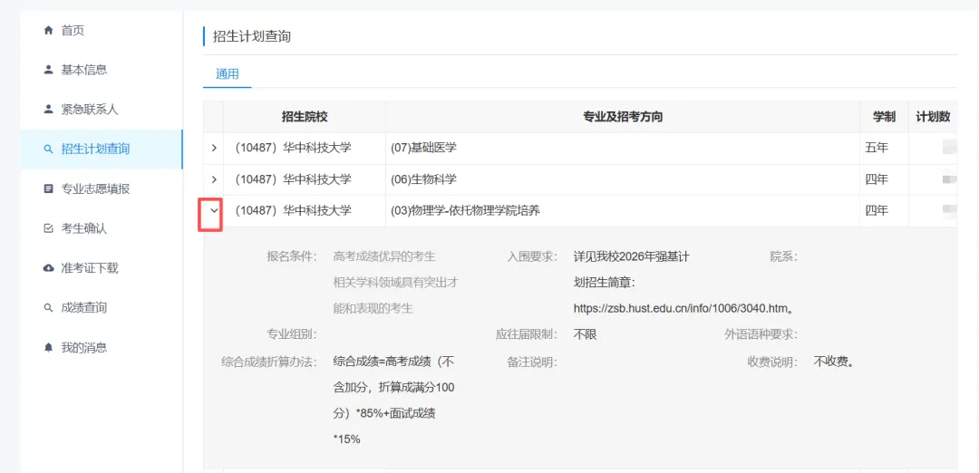Click the (03)物理学-依托物理学院培养 cell
Viewport: 979px width, 473px height.
(x=623, y=211)
